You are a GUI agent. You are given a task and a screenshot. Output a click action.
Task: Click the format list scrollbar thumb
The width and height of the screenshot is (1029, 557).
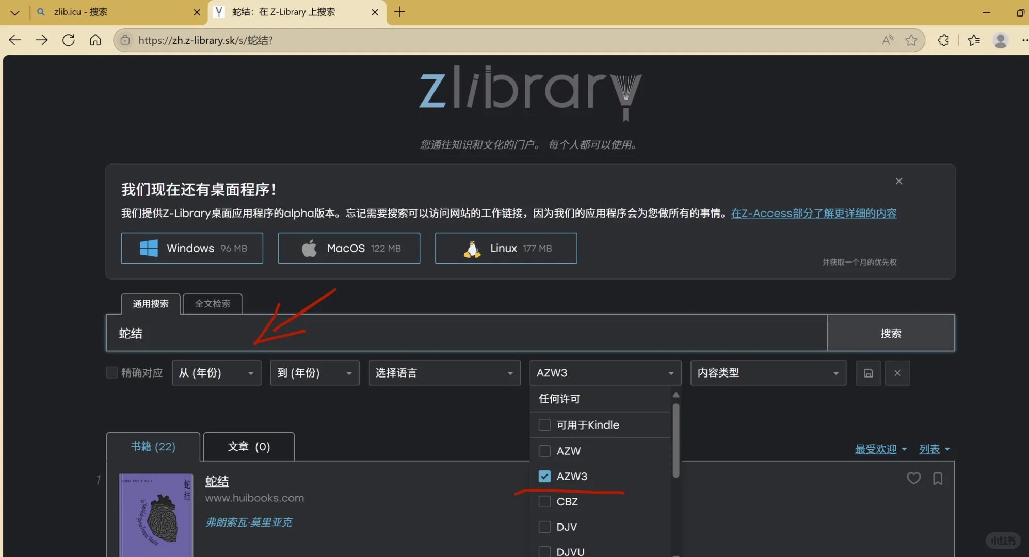[x=676, y=440]
